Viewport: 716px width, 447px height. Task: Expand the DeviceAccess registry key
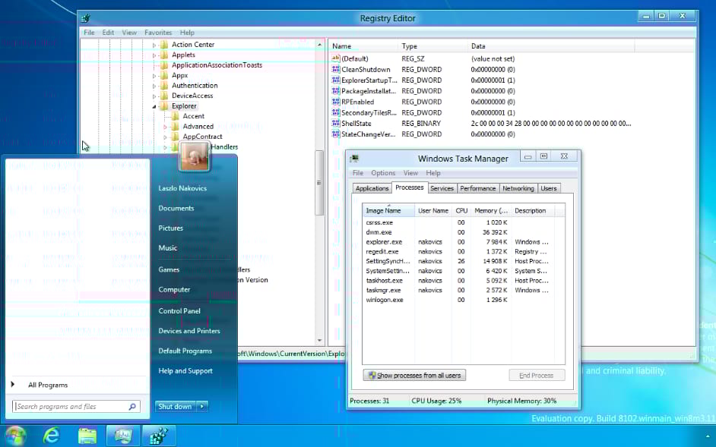[x=154, y=96]
